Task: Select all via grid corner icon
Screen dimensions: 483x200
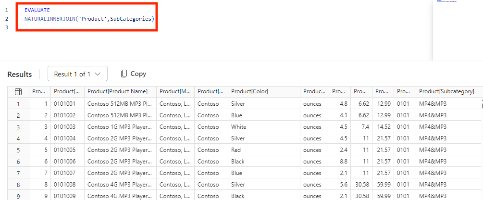Action: pos(18,91)
